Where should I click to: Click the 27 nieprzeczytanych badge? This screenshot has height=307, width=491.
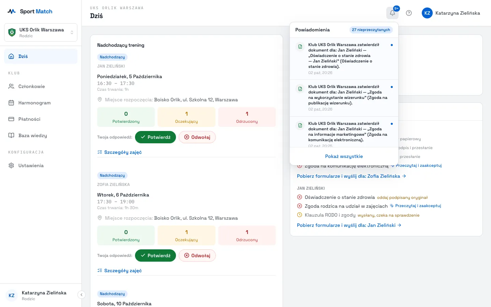click(371, 30)
